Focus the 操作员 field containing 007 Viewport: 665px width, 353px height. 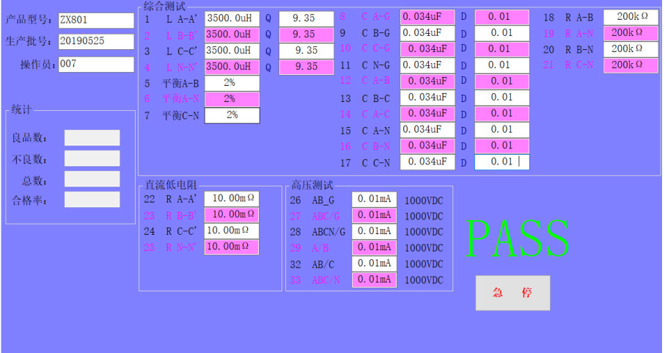pos(95,64)
